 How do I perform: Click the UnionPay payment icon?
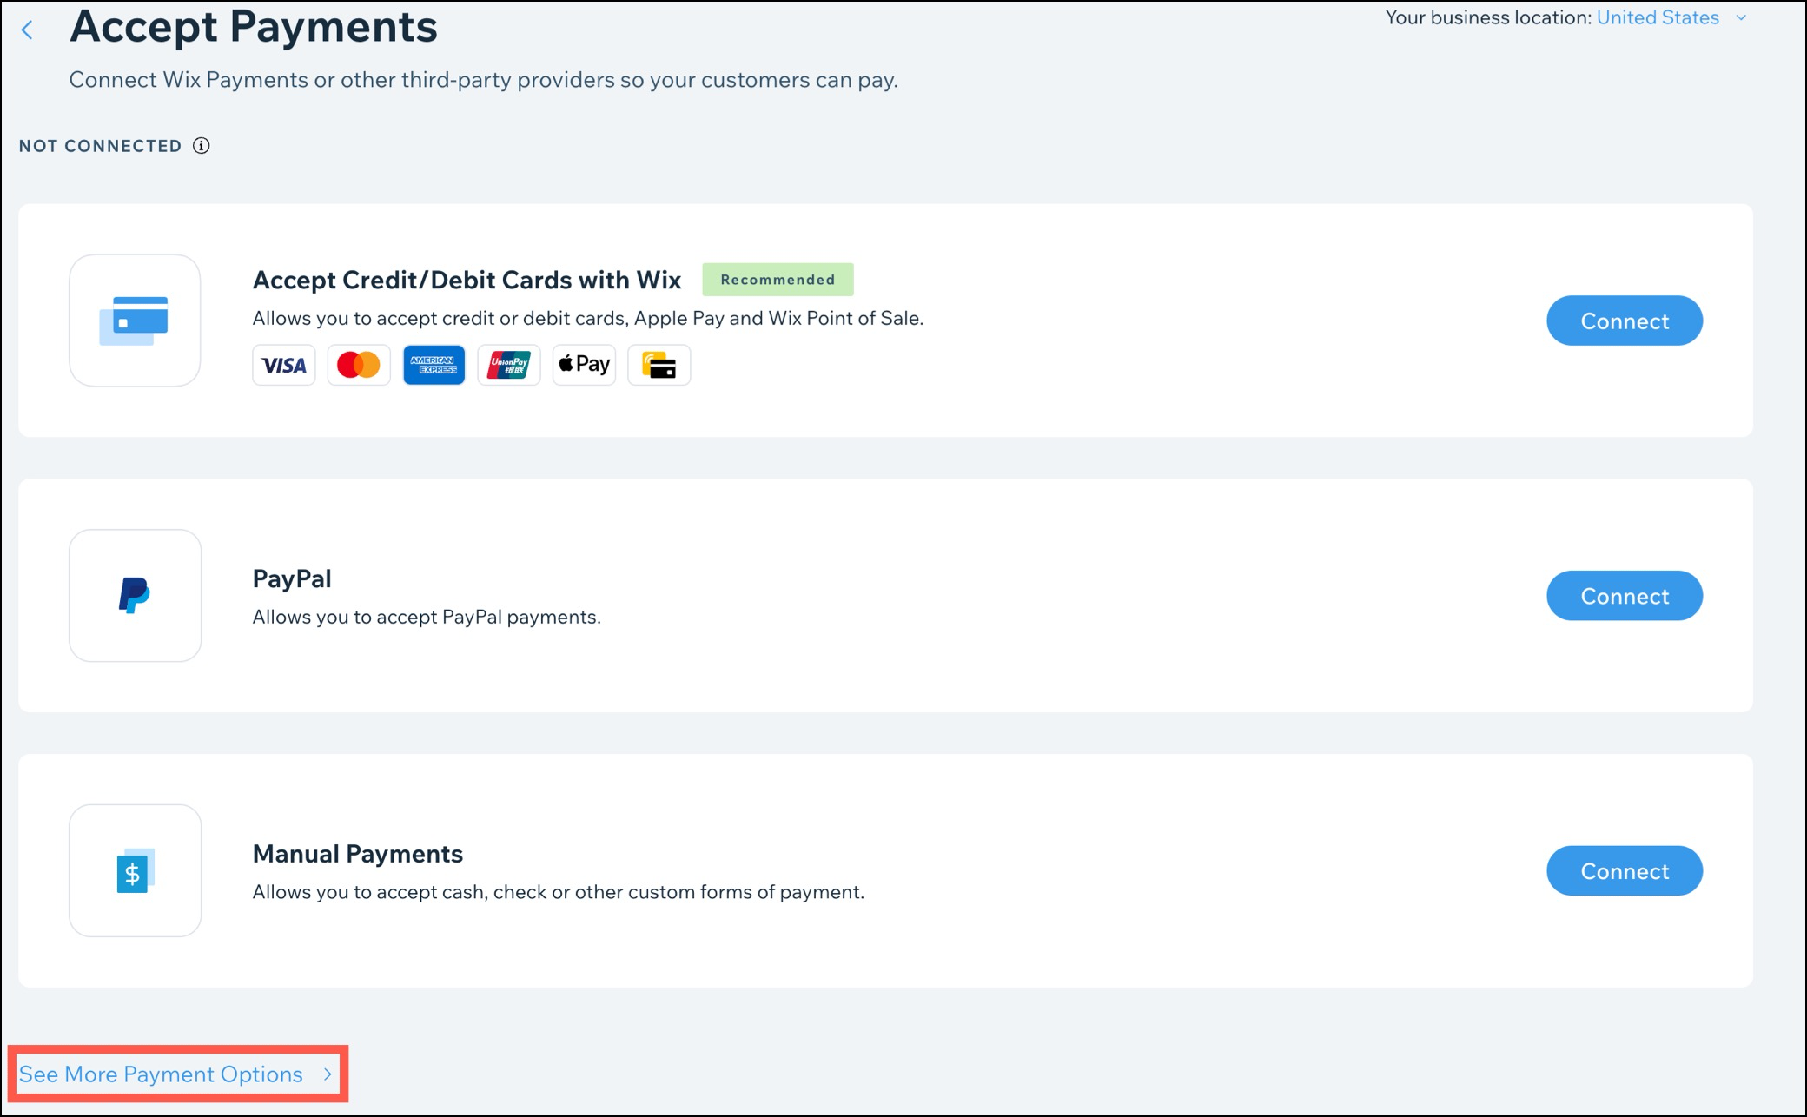click(x=510, y=365)
